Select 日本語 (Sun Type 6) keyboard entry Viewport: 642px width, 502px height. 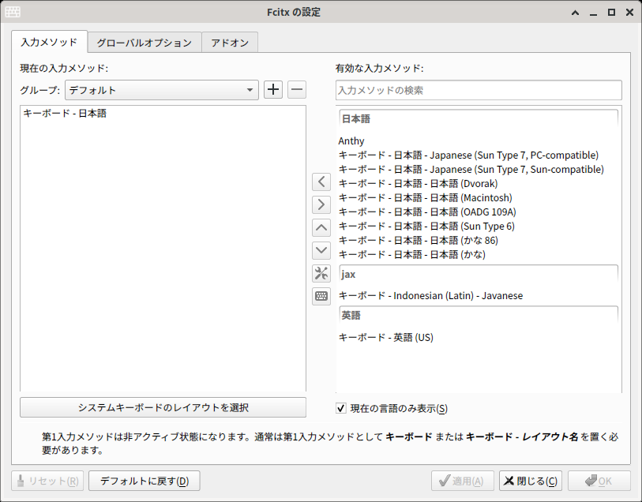(x=479, y=227)
